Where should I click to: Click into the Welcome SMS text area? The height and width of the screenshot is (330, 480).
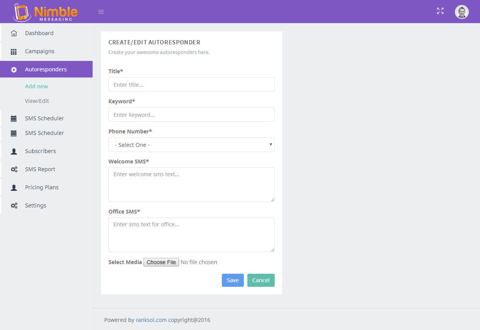(x=191, y=184)
